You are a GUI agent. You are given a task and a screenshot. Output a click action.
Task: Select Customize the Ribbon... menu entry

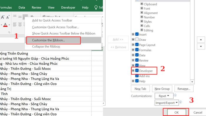(63, 40)
